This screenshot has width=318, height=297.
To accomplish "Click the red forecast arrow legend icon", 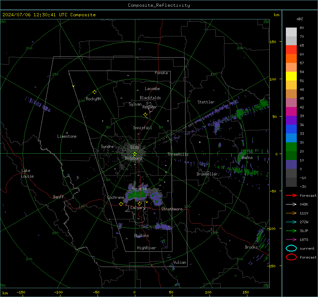I will (291, 195).
